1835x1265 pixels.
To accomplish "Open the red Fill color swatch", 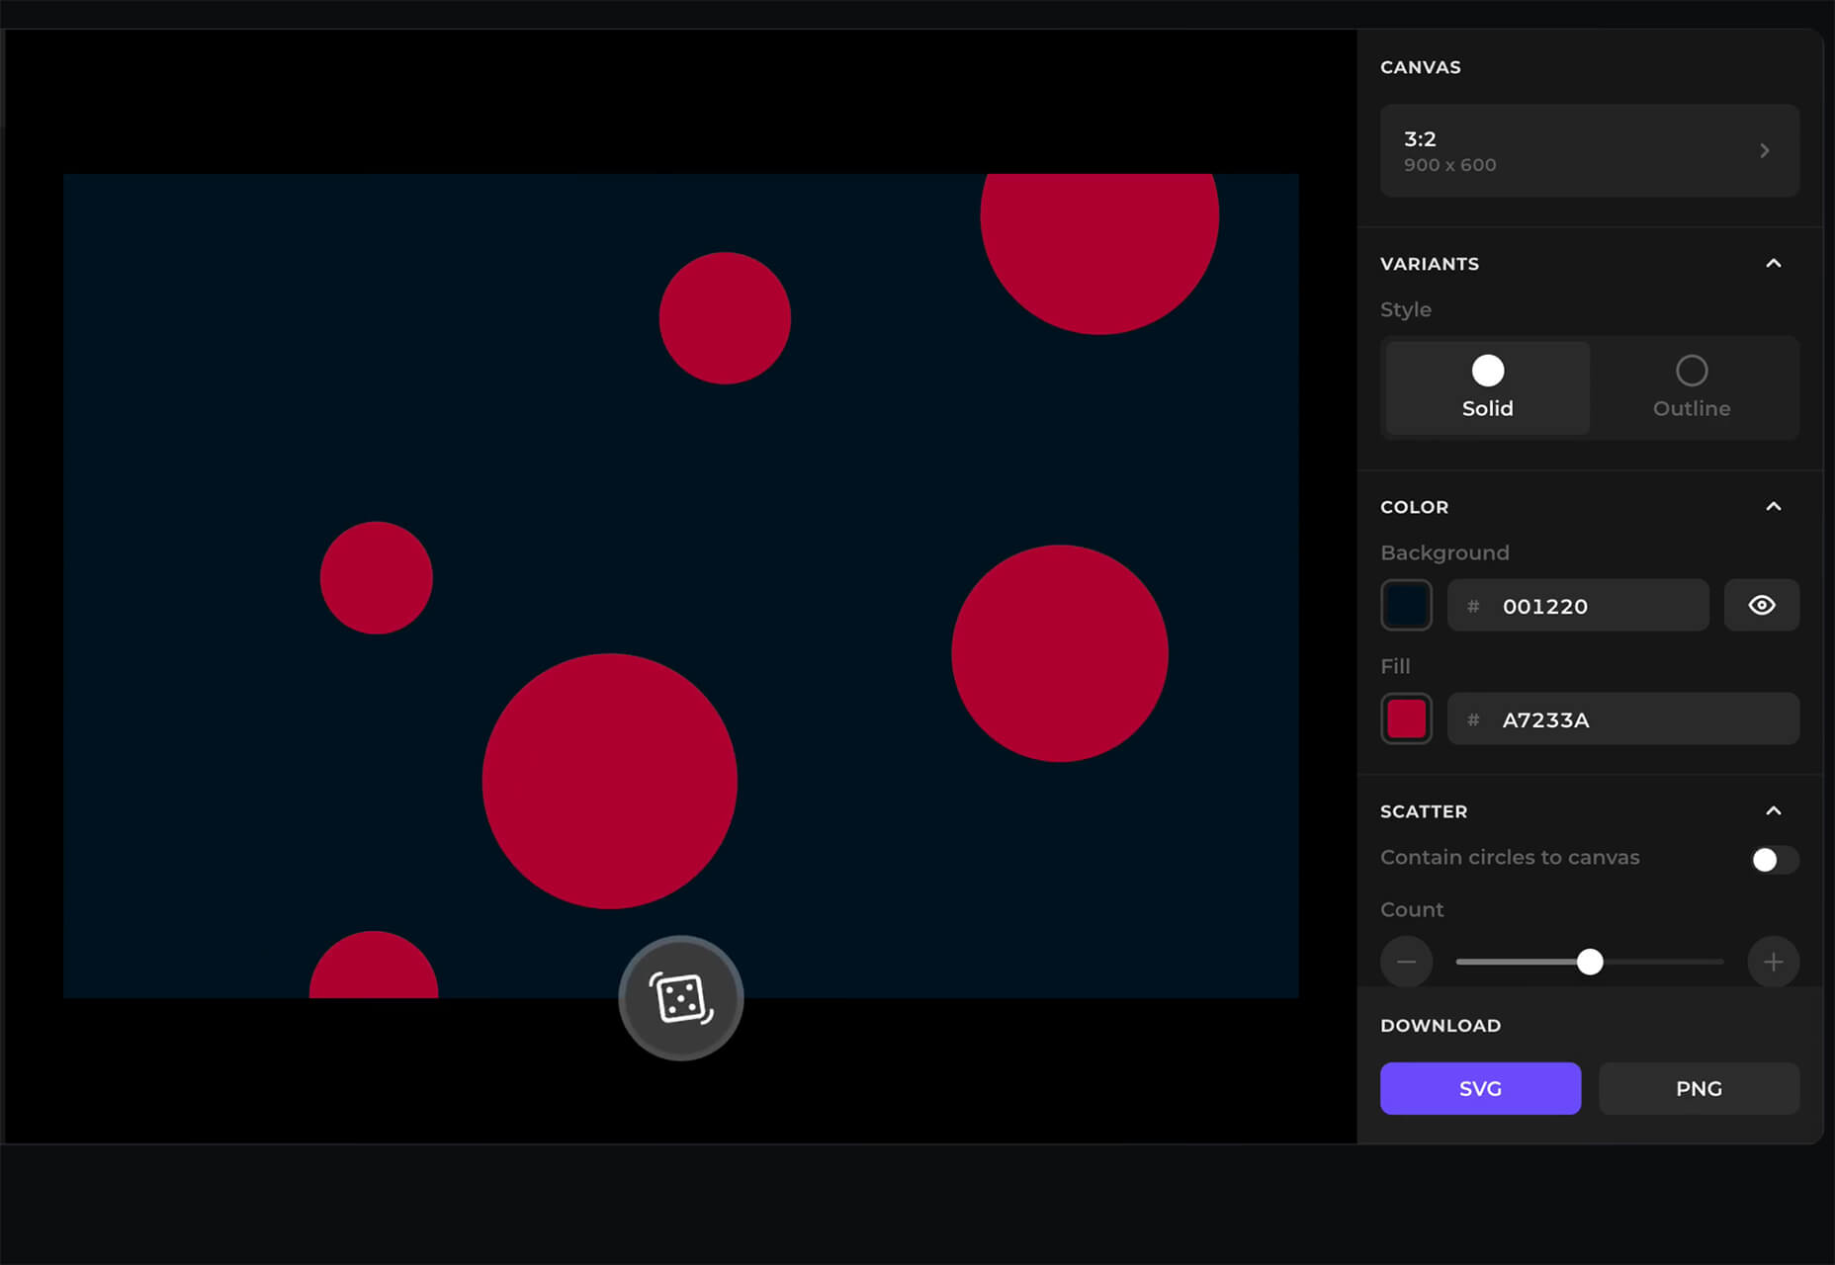I will point(1406,718).
